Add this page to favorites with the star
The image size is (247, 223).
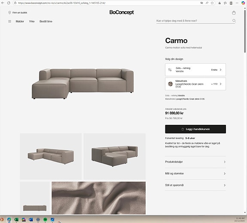tap(212, 3)
